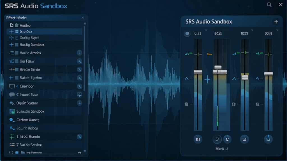
Task: Expand the Huctig Sandbox entry
Action: click(11, 44)
